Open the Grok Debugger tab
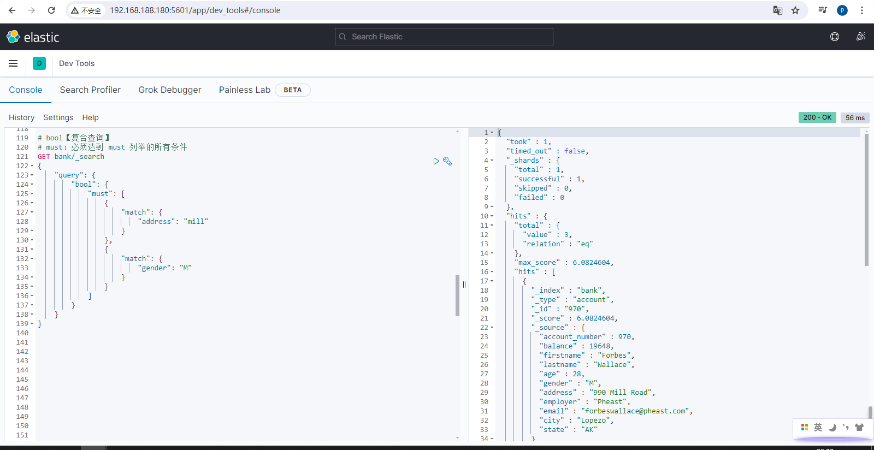The width and height of the screenshot is (874, 450). 170,90
